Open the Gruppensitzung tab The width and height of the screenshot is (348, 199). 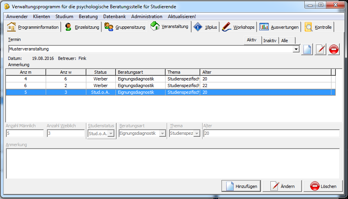(x=125, y=27)
